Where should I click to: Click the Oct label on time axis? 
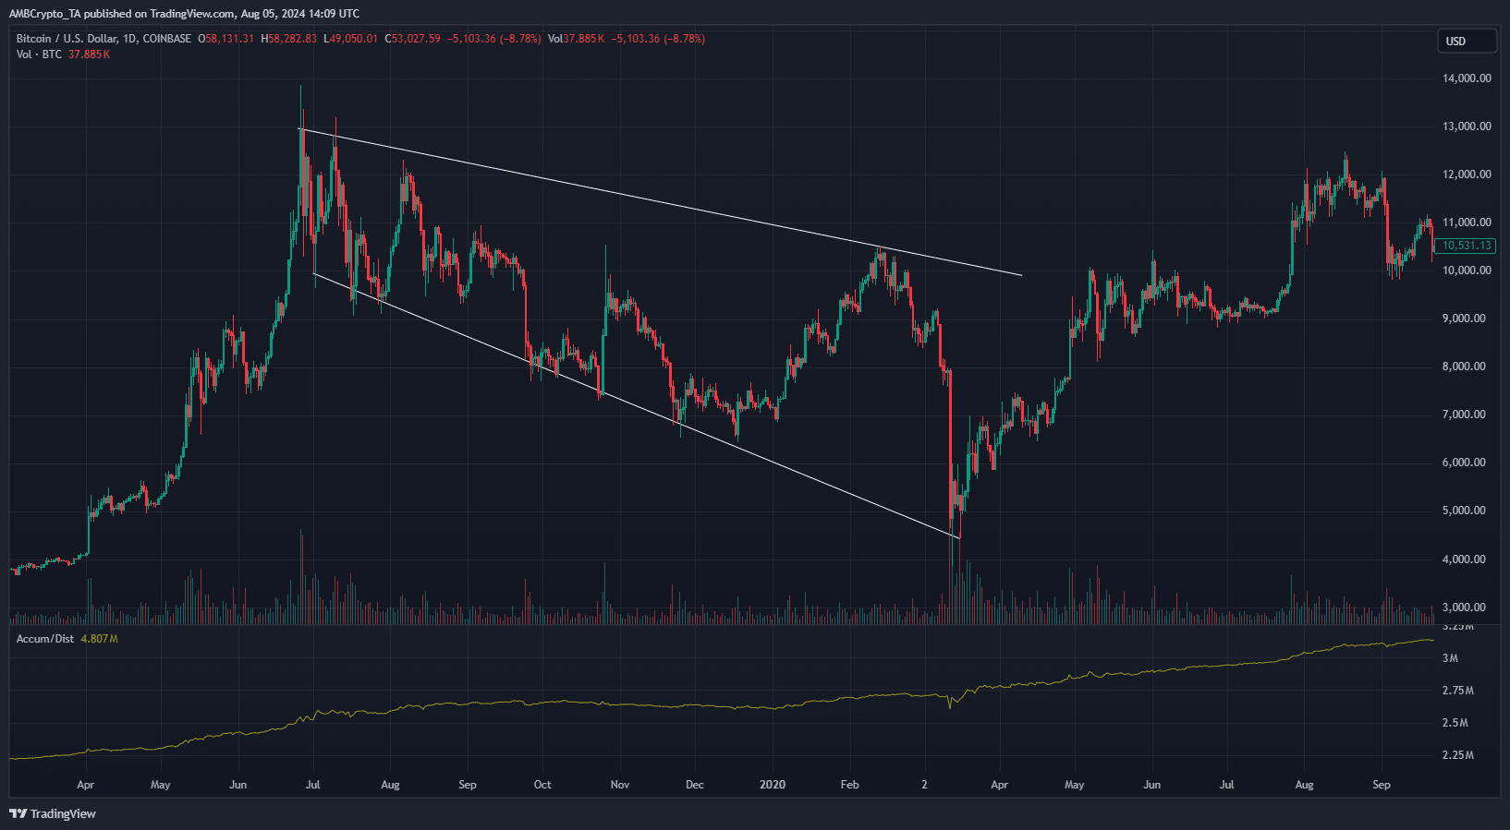click(542, 785)
